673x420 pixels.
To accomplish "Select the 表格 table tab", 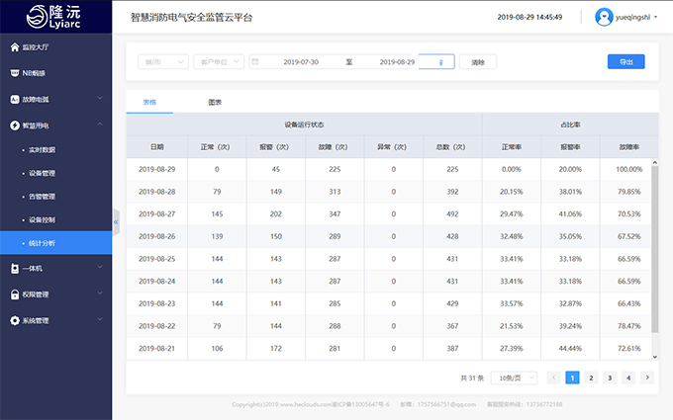I will [x=149, y=102].
